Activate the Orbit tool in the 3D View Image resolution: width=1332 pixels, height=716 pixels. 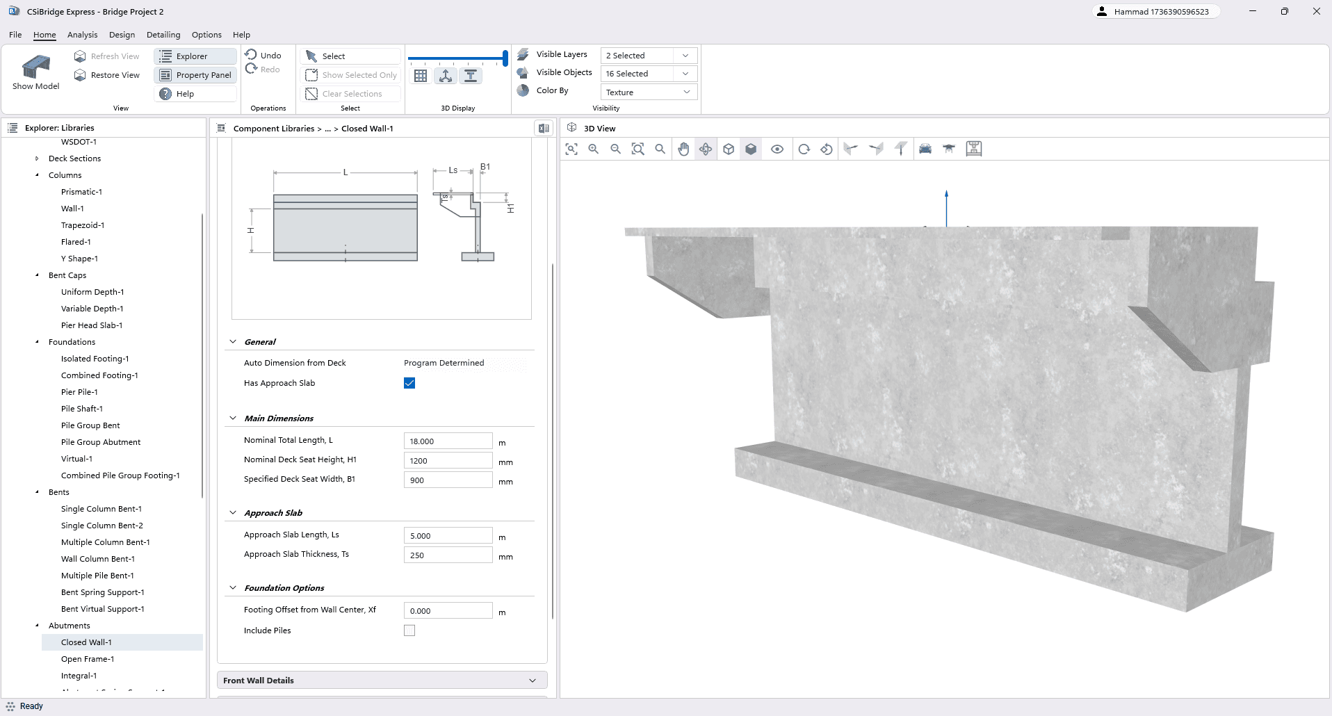(706, 148)
